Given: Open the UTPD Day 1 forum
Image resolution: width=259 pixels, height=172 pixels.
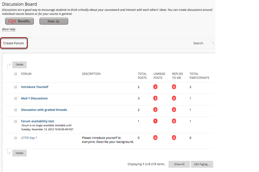Looking at the screenshot, I should point(29,138).
